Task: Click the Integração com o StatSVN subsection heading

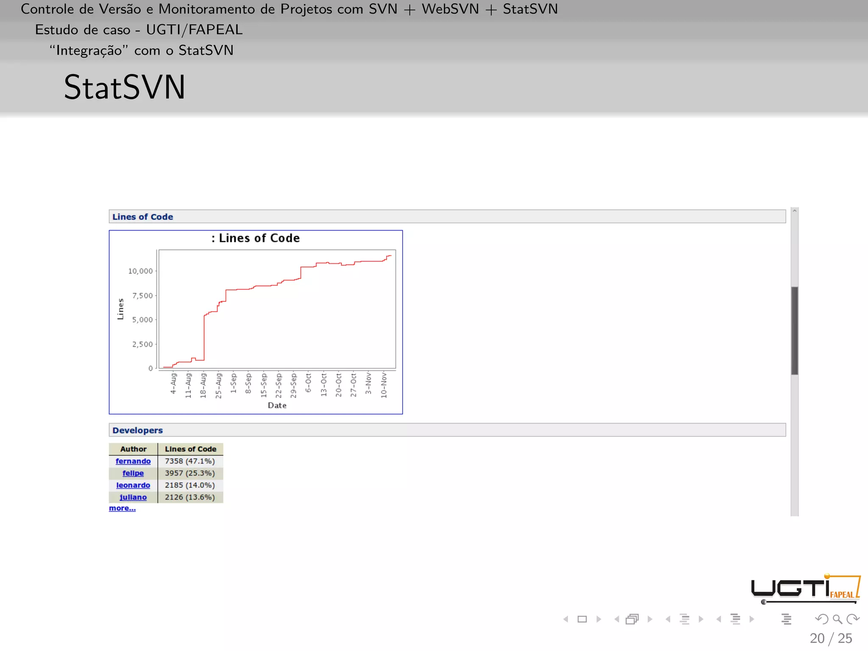Action: click(x=141, y=50)
